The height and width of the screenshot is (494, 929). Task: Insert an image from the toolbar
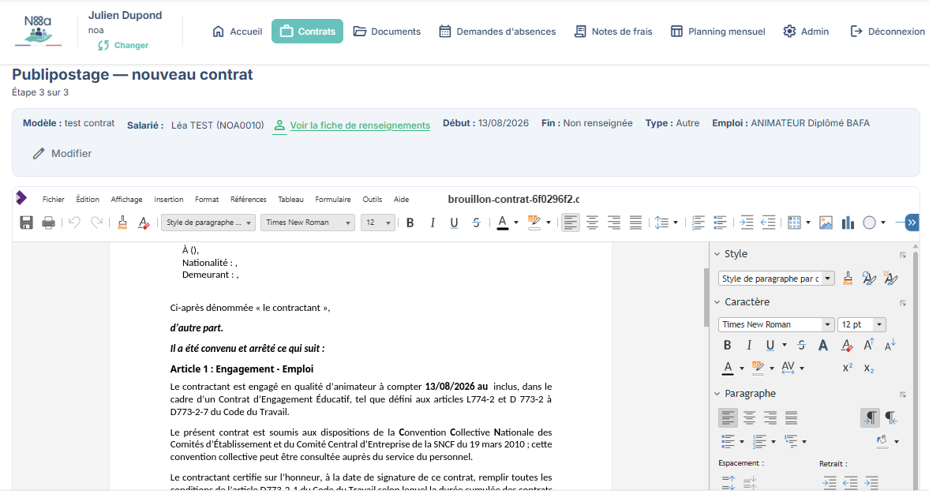(826, 223)
